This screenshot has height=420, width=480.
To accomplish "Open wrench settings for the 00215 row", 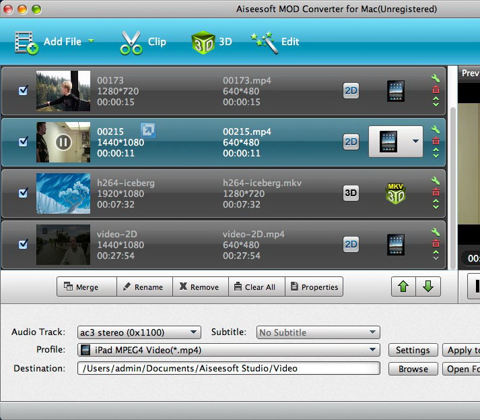I will pyautogui.click(x=436, y=129).
